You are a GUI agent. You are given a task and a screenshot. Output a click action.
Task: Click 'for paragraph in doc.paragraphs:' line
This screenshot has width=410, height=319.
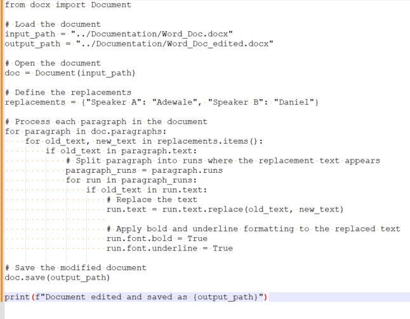pyautogui.click(x=86, y=132)
